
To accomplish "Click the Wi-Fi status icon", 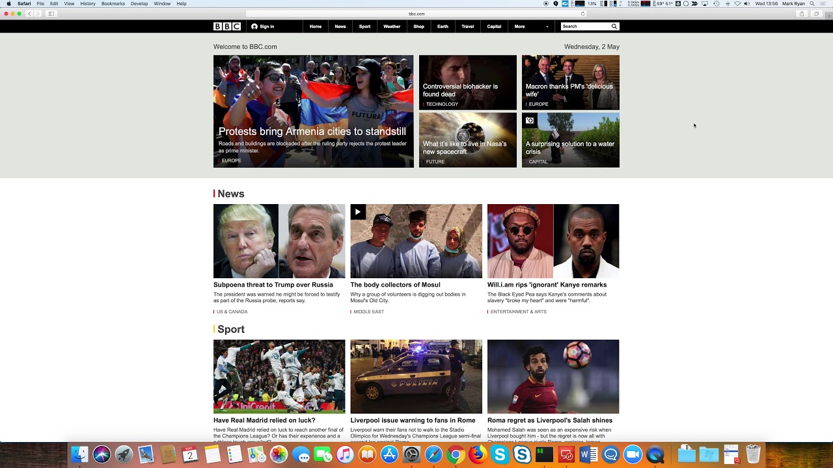I will click(x=737, y=4).
